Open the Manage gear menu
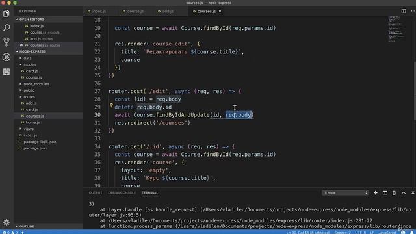Image resolution: width=416 pixels, height=234 pixels. [x=6, y=222]
